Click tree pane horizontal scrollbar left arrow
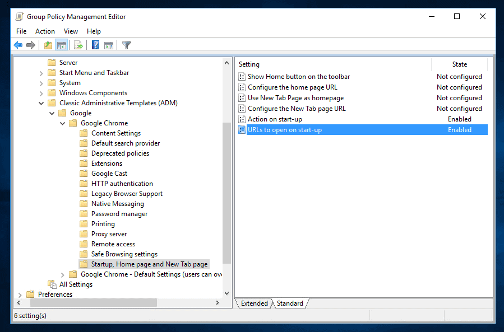Viewport: 504px width, 332px height. click(x=19, y=302)
